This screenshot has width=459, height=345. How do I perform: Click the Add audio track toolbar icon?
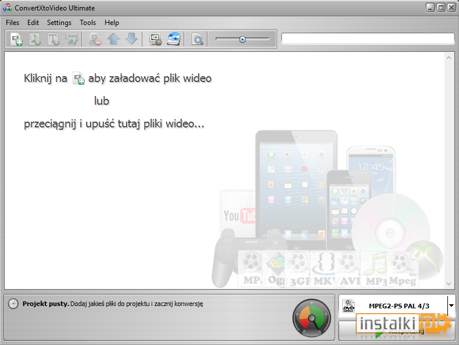(x=35, y=39)
